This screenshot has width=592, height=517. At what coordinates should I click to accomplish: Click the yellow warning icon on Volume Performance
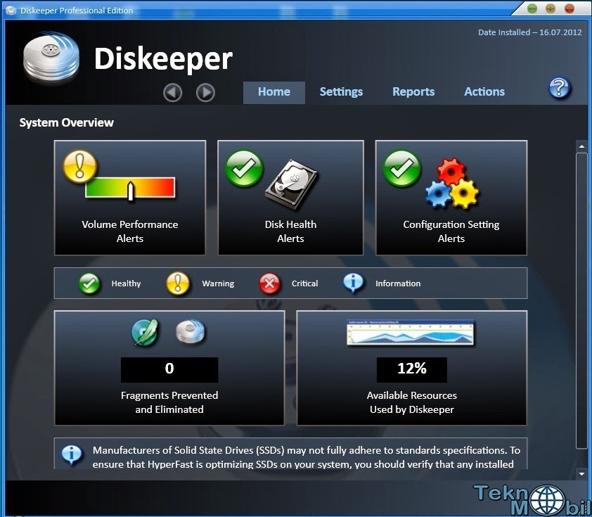click(80, 167)
